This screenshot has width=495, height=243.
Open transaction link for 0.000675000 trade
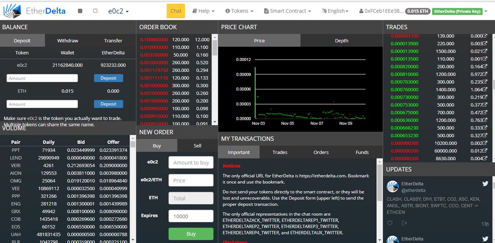[x=485, y=112]
